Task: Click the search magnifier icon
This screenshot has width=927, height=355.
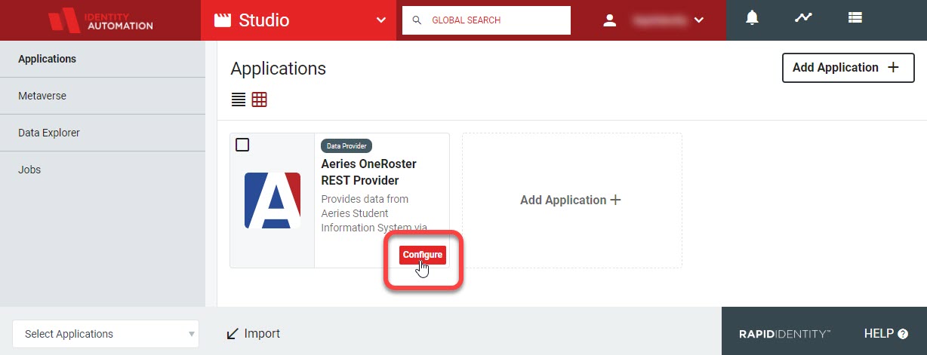Action: pos(417,20)
